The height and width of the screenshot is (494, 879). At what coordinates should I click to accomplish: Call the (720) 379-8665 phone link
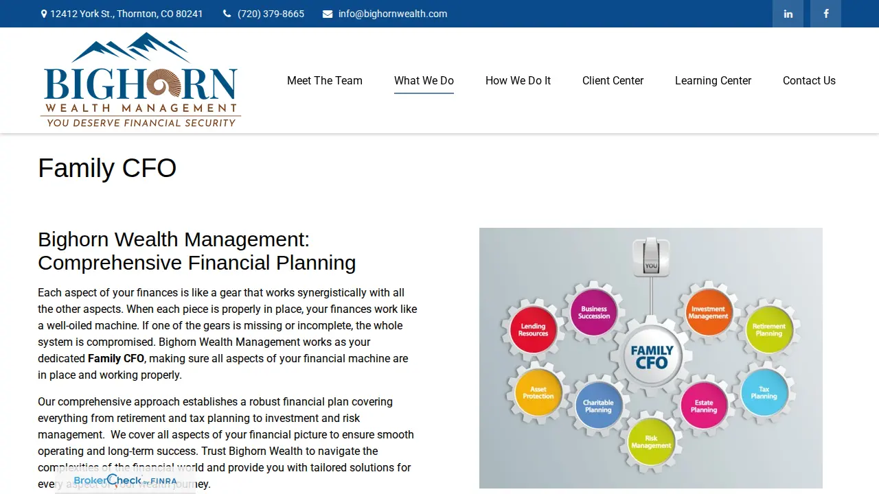(x=271, y=14)
